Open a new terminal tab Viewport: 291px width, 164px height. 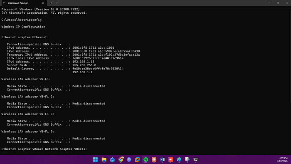(x=51, y=3)
